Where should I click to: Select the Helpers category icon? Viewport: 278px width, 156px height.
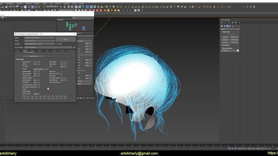[233, 26]
